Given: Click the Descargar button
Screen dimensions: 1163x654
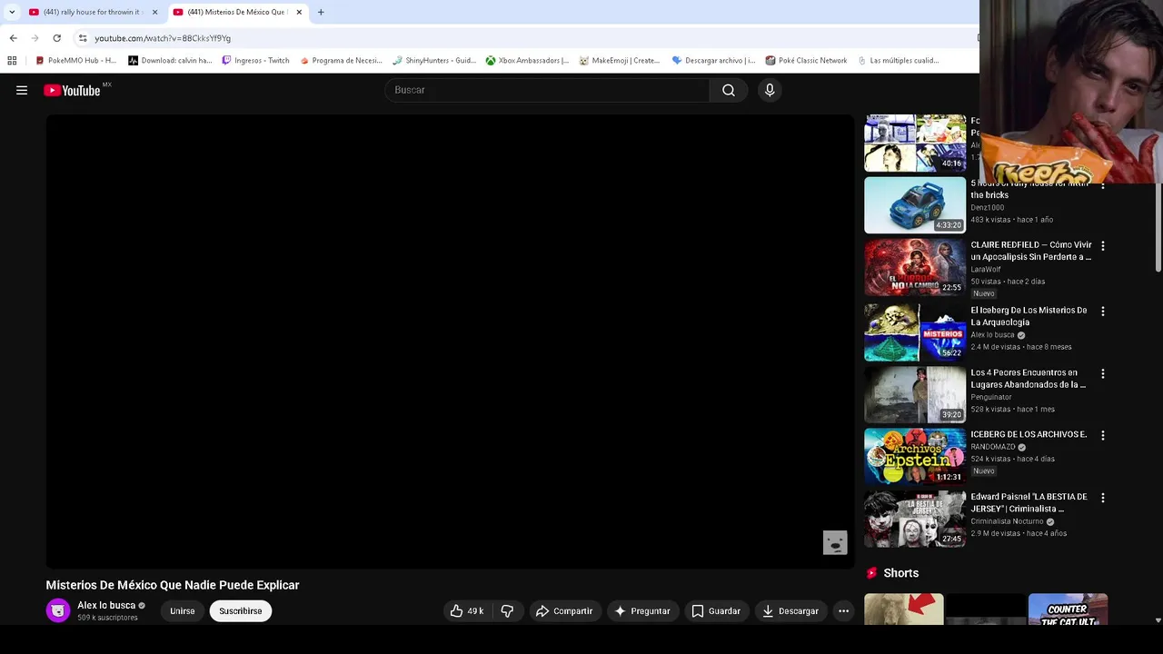Looking at the screenshot, I should tap(790, 611).
